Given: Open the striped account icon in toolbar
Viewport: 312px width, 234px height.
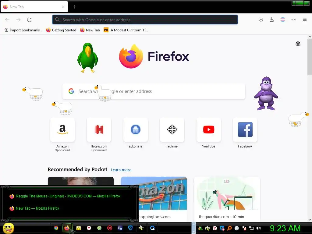Looking at the screenshot, I should point(282,19).
